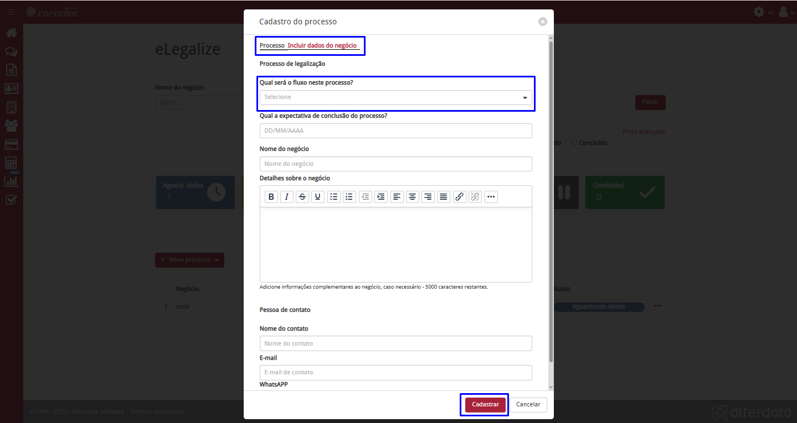Open the teste row options ellipsis
Viewport: 797px width, 423px height.
[x=657, y=306]
